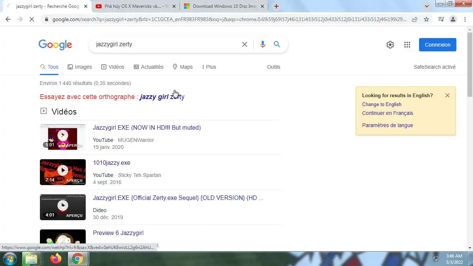Choose Continuer en Français
This screenshot has height=266, width=473.
(388, 113)
